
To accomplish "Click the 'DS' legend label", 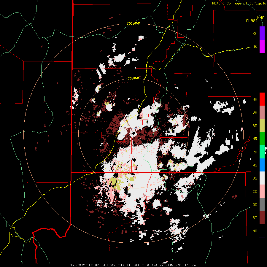I will tap(255, 178).
